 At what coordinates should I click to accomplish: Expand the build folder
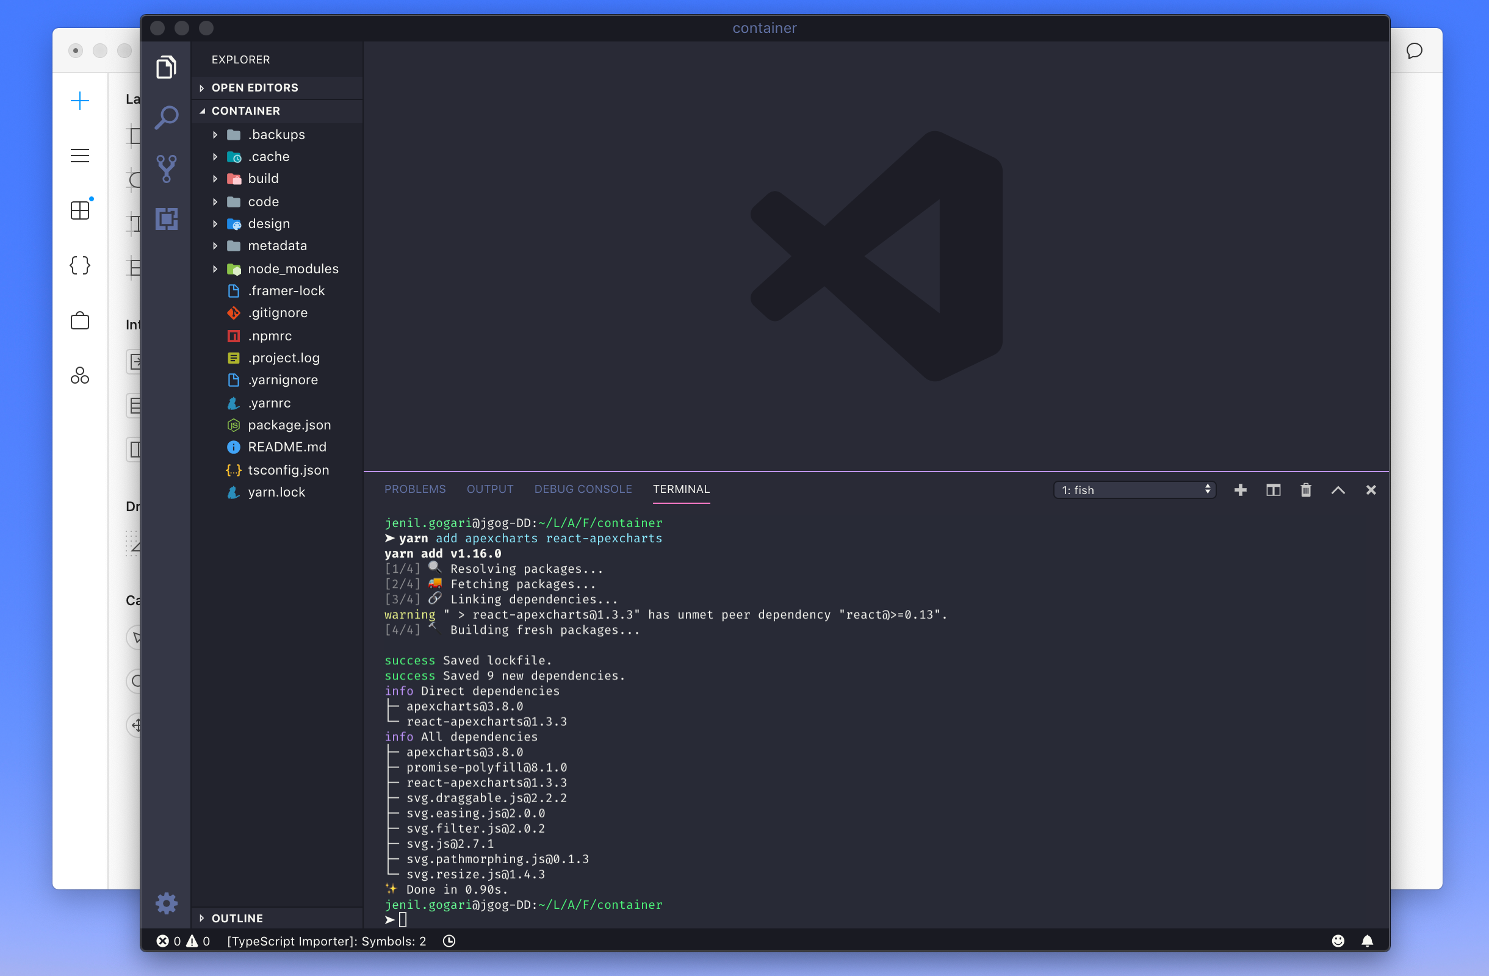277,178
